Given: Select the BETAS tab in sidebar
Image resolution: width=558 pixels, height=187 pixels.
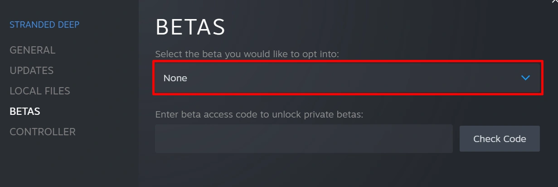Looking at the screenshot, I should (25, 111).
